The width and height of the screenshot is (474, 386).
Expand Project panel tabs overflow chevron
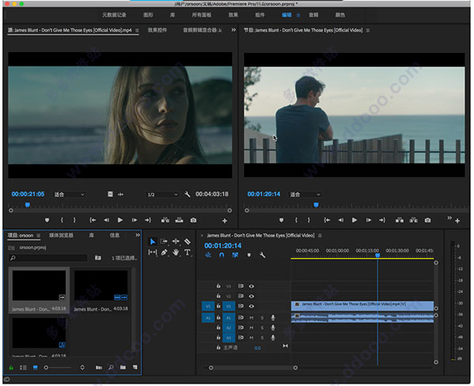tap(137, 235)
